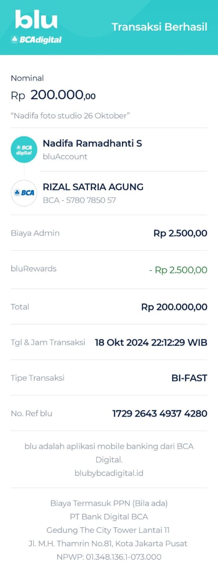Select the round BCA recipient bank icon
This screenshot has width=218, height=574.
(24, 193)
